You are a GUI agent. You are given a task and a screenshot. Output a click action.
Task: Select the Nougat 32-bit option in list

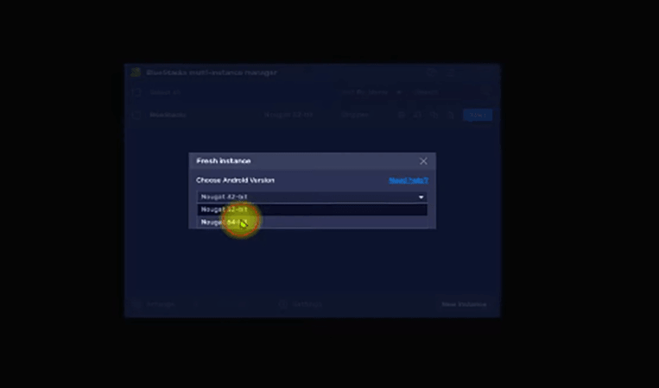click(312, 210)
